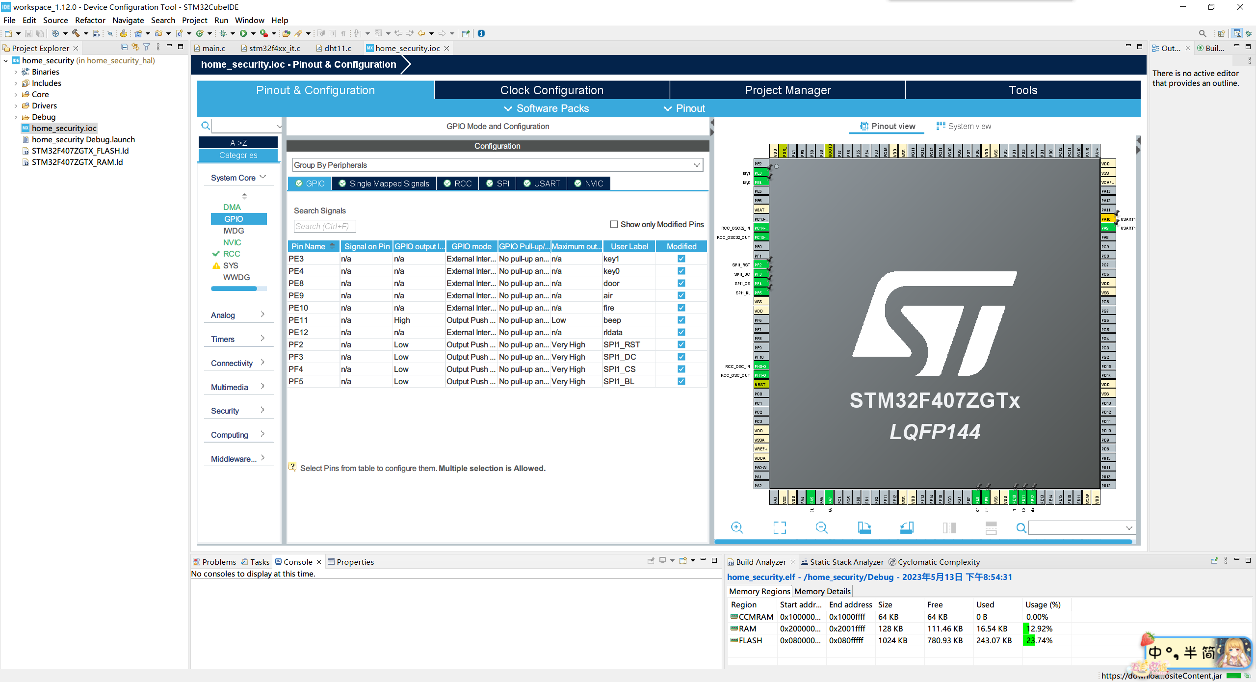Click the yellow back navigation arrow

[x=421, y=33]
